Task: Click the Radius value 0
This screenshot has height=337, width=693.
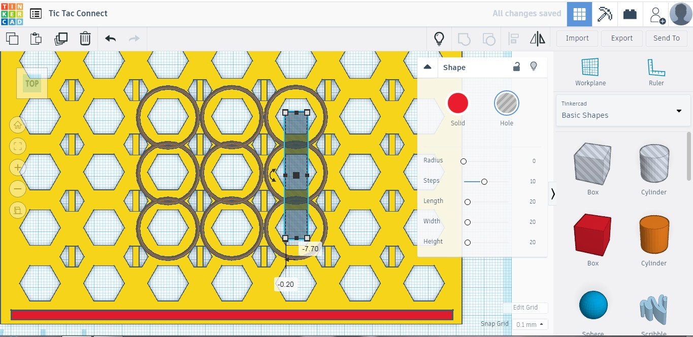Action: click(534, 161)
